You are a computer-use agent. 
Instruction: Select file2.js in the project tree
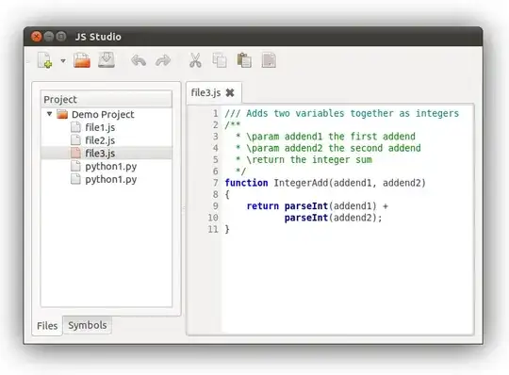100,140
